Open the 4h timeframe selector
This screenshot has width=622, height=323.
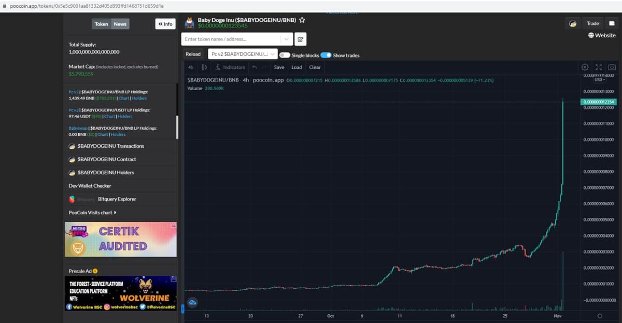(x=191, y=67)
